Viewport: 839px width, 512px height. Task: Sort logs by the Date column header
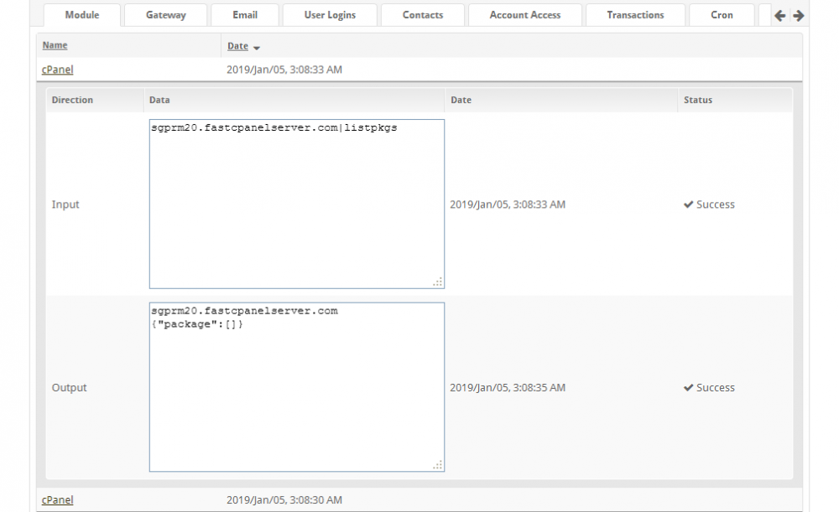click(237, 46)
